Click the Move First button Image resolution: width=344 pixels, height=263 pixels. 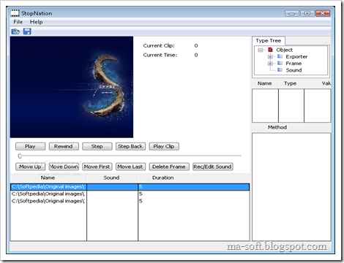[97, 167]
